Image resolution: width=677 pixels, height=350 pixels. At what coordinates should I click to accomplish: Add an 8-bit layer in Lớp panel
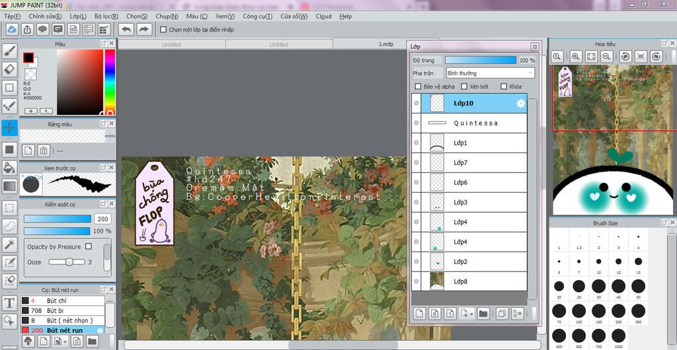[x=435, y=314]
